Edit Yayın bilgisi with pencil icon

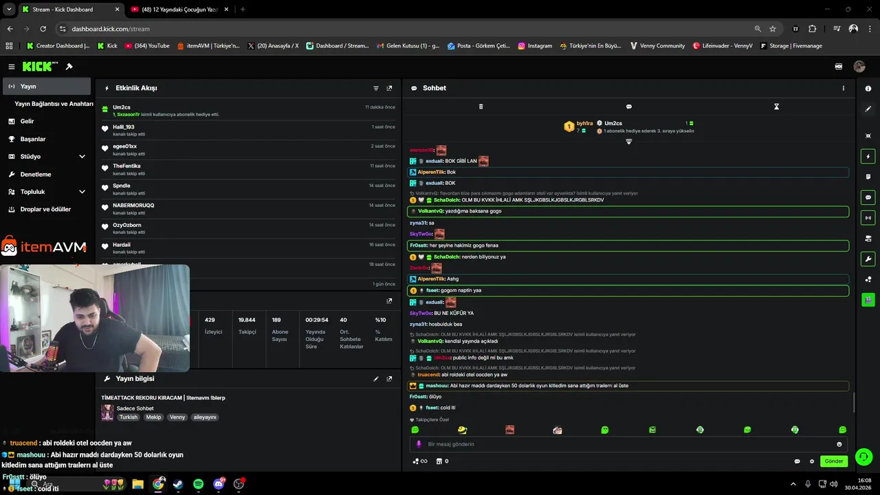coord(376,379)
